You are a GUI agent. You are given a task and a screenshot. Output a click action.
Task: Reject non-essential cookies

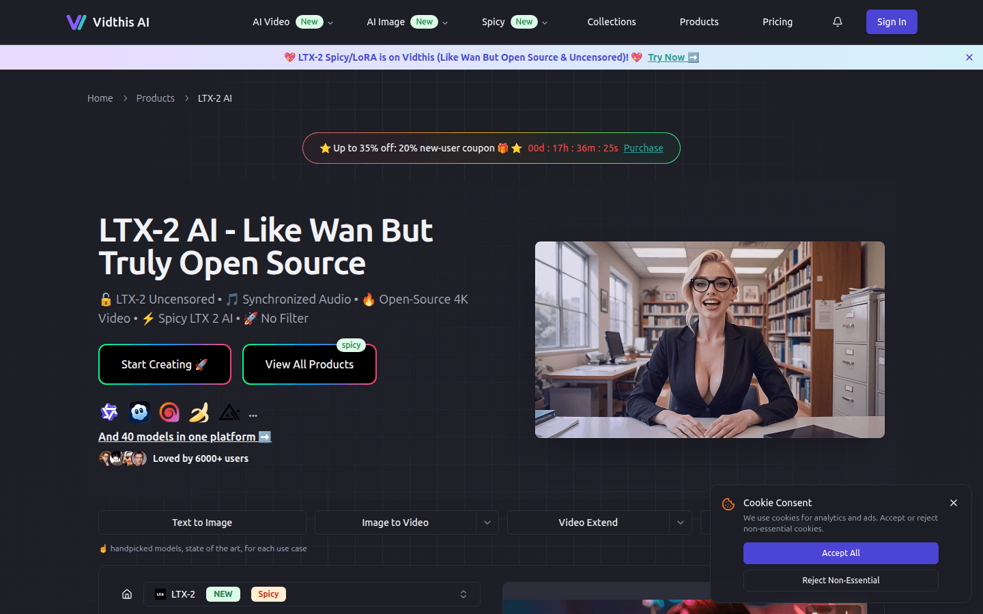pyautogui.click(x=841, y=581)
